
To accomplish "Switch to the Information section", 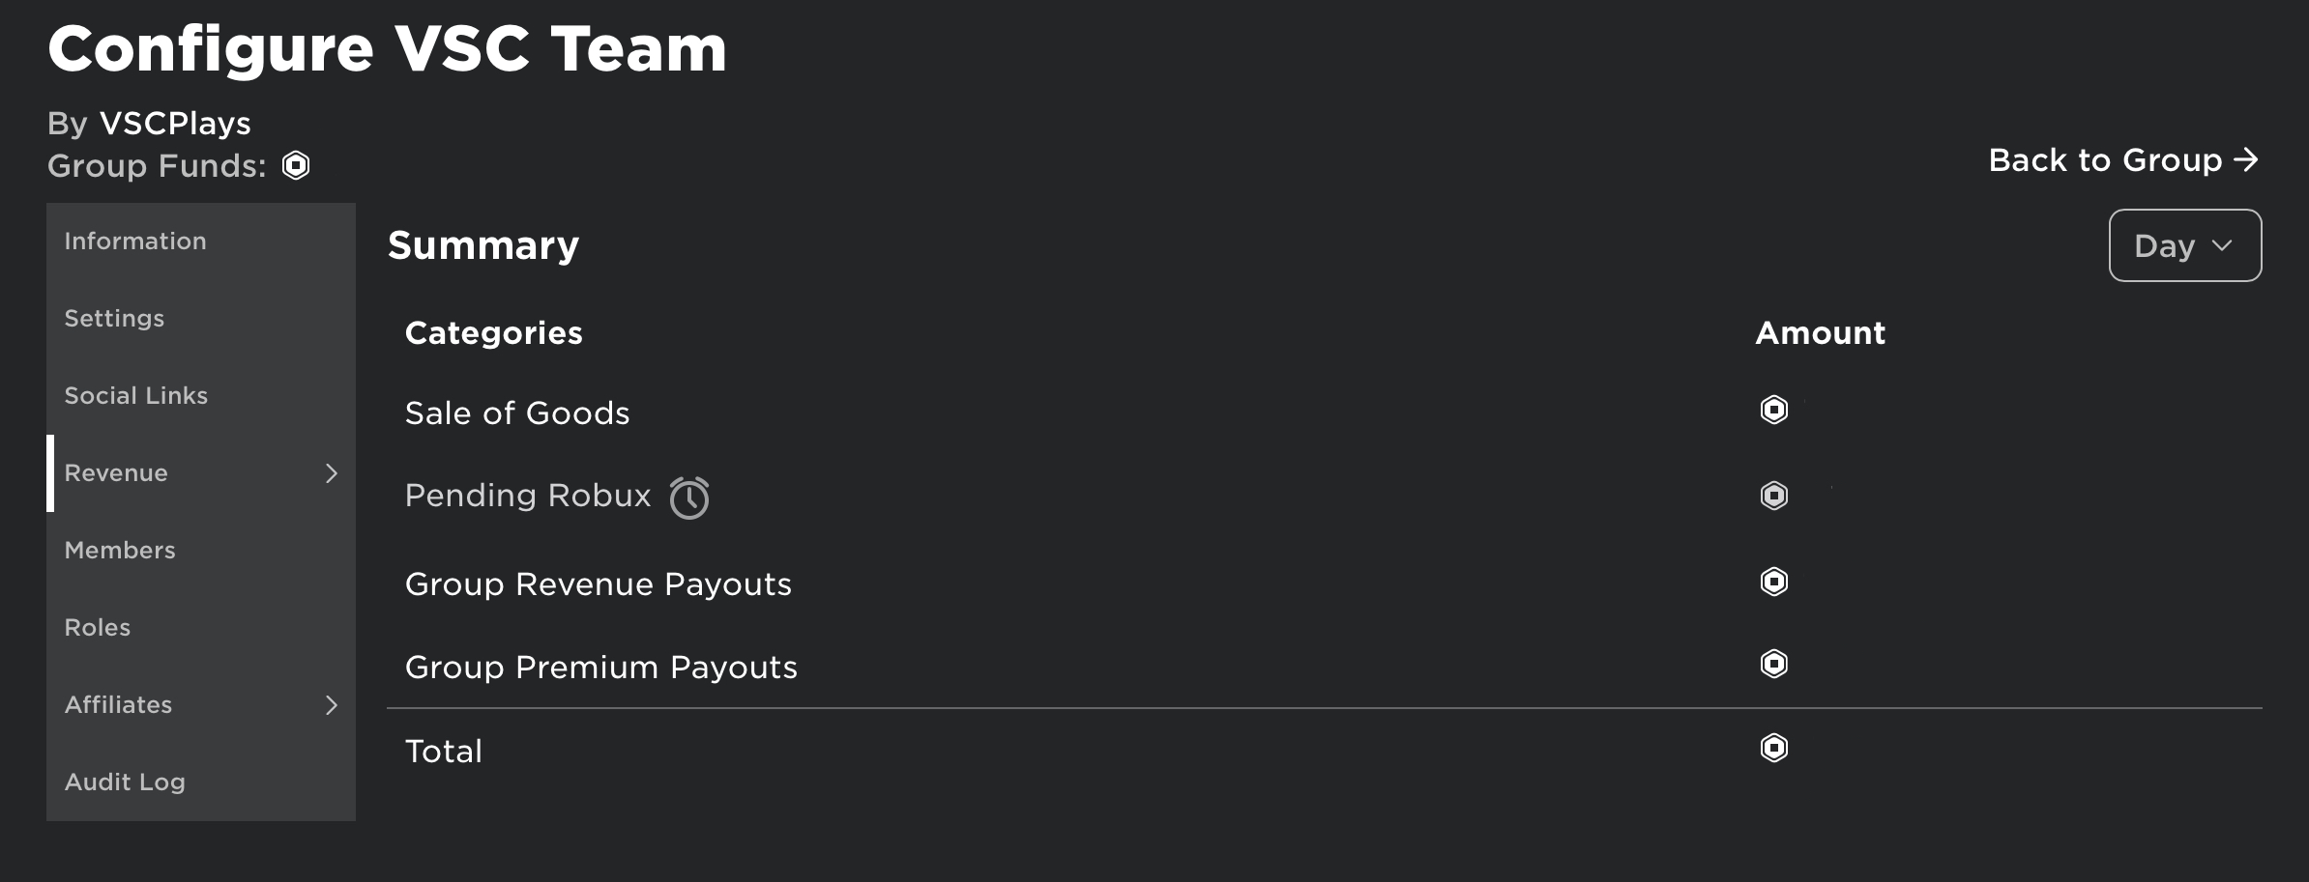I will [x=134, y=241].
